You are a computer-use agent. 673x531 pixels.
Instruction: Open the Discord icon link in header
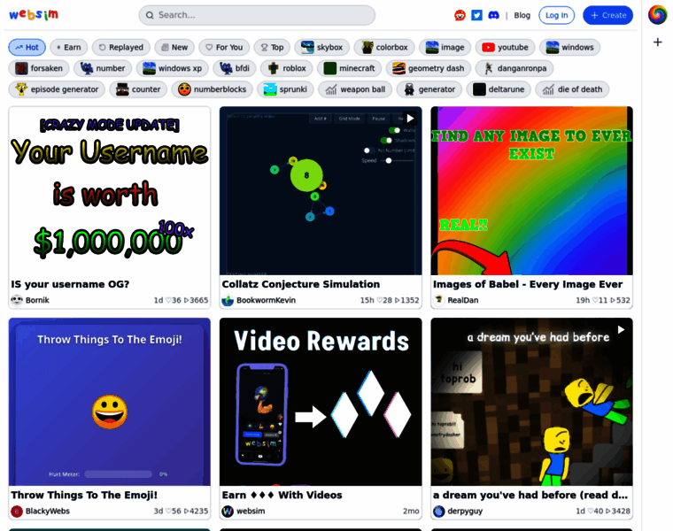(493, 15)
